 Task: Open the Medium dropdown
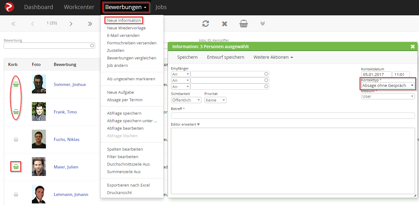tap(388, 96)
